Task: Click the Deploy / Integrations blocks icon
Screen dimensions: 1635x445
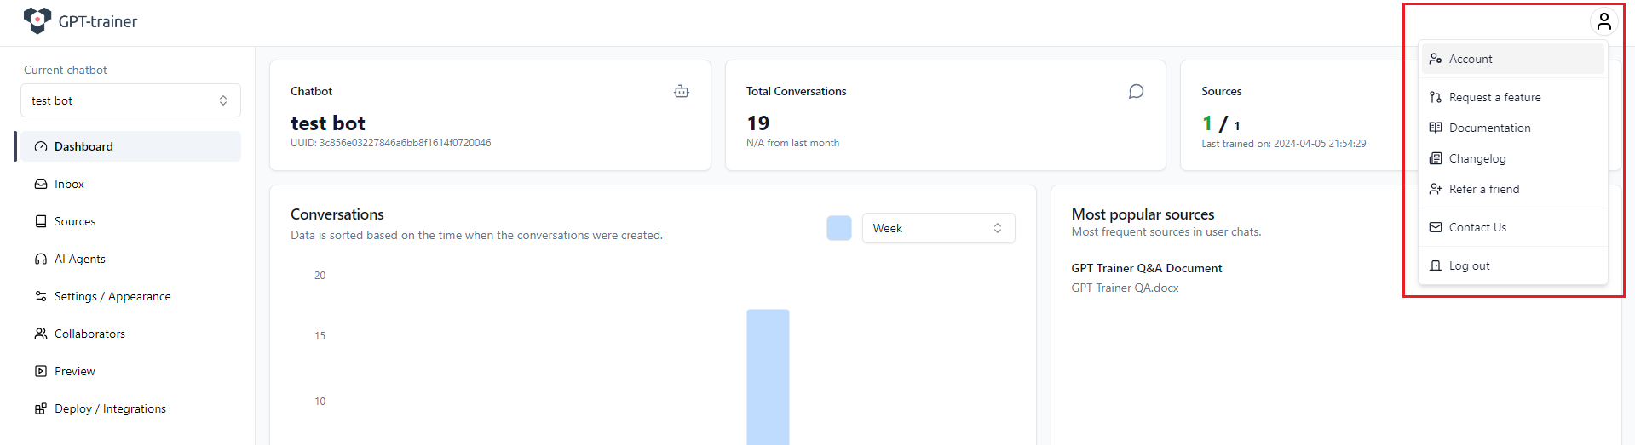Action: (x=41, y=408)
